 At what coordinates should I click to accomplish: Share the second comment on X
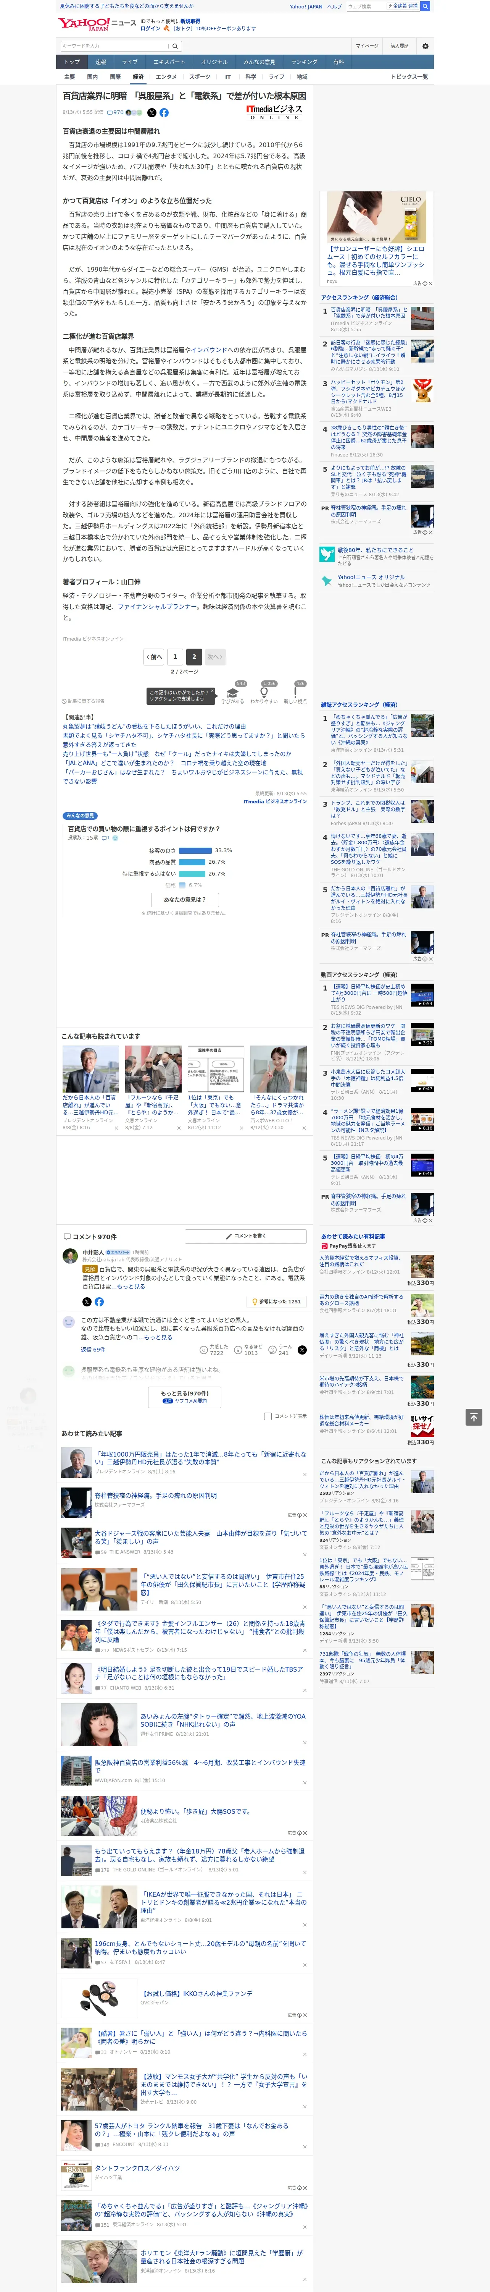[302, 1350]
